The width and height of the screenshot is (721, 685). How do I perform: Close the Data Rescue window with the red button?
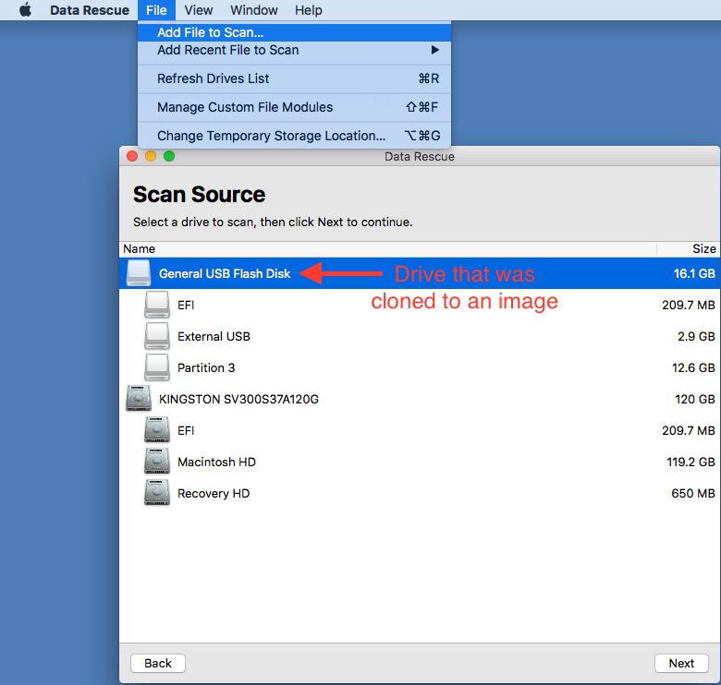pos(132,156)
